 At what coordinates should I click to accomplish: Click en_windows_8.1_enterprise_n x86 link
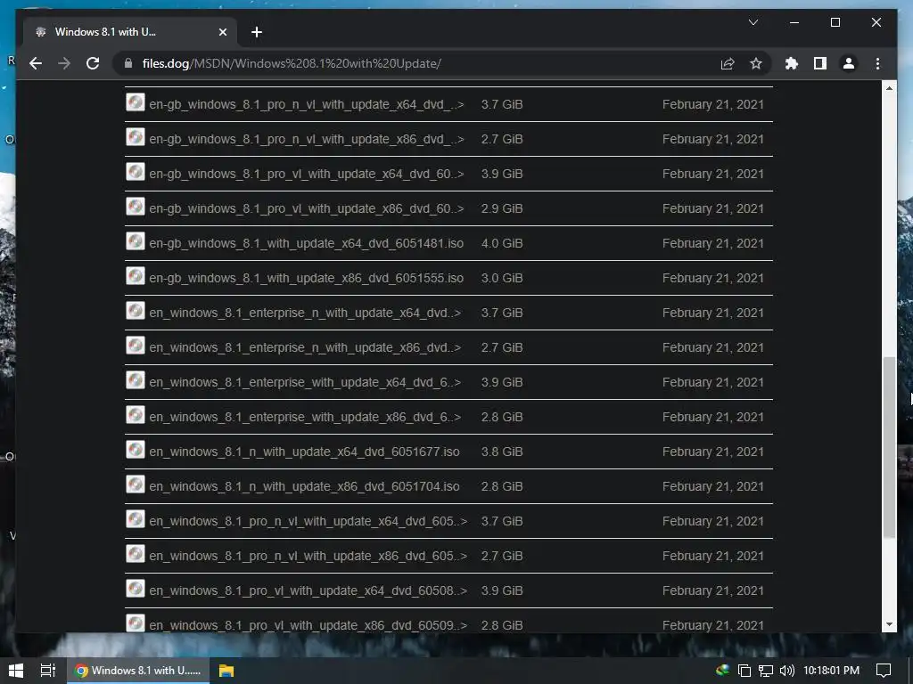[x=305, y=348]
